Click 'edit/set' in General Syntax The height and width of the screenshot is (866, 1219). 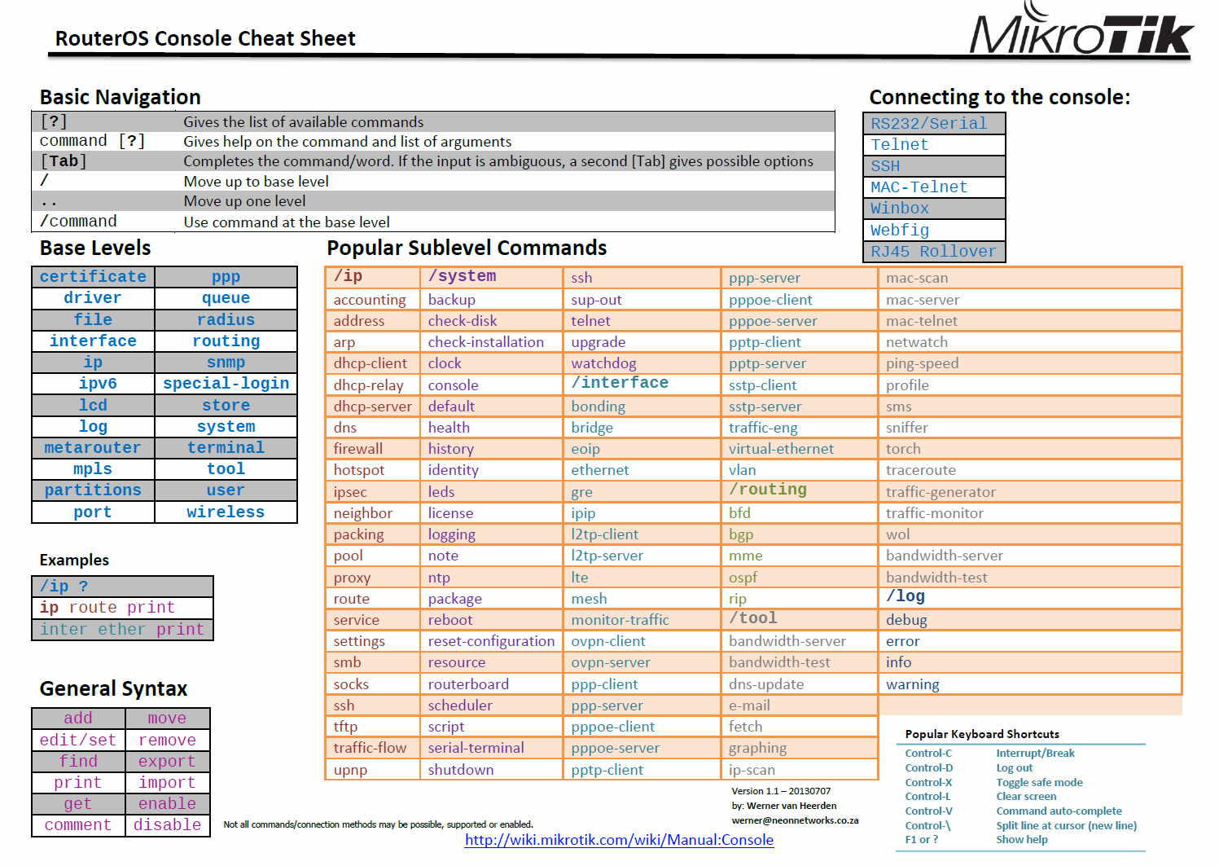[78, 740]
